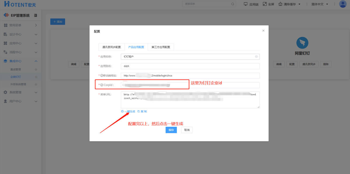350x174 pixels.
Task: Click the 系统管理 gear icon
Action: 5,92
